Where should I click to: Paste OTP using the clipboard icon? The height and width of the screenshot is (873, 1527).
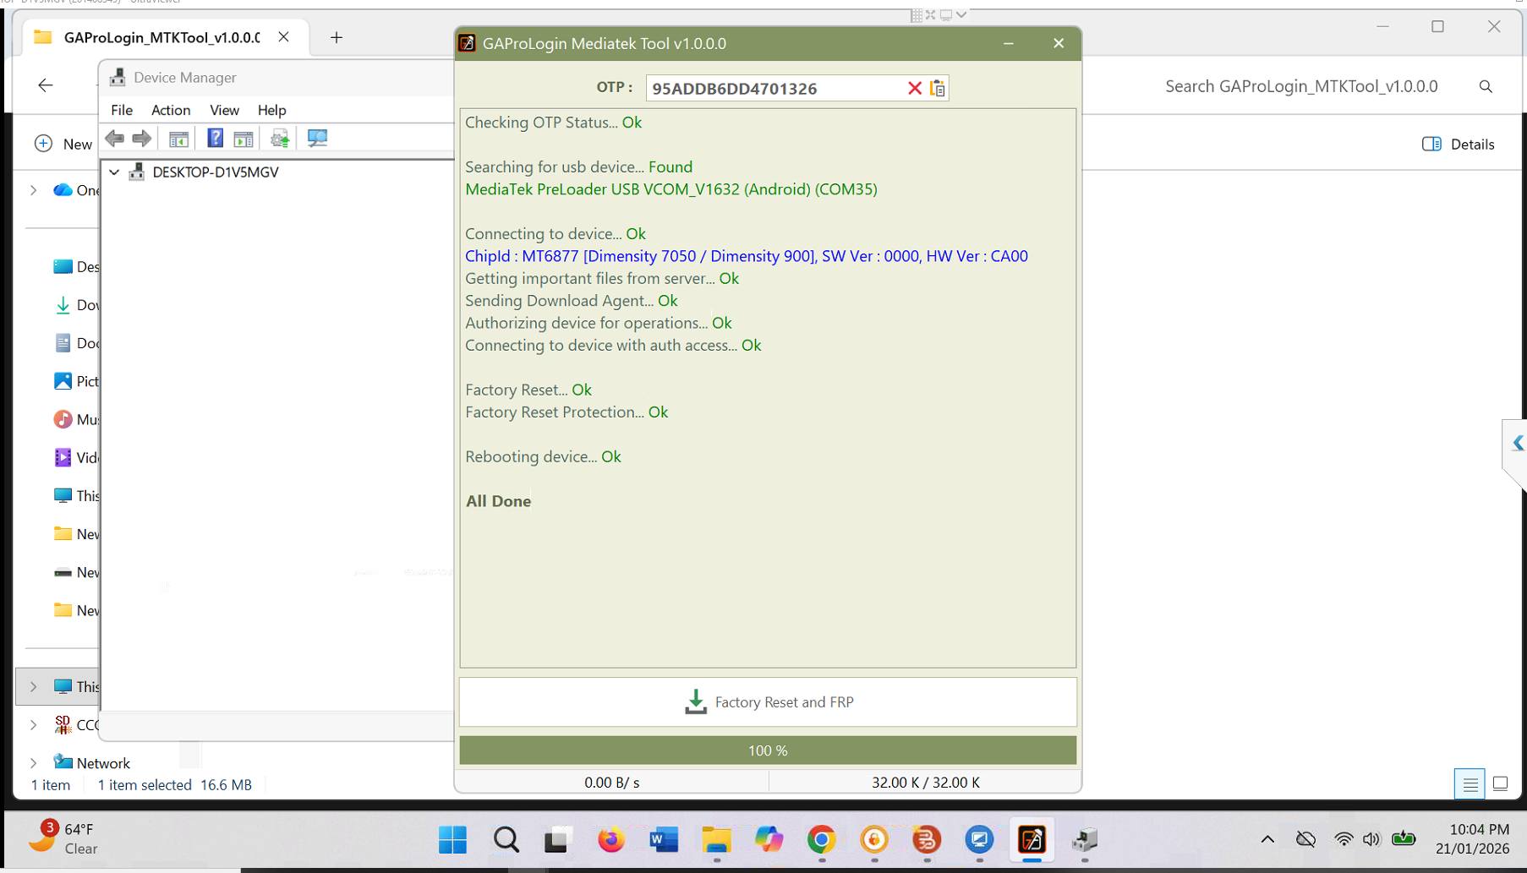(x=938, y=88)
